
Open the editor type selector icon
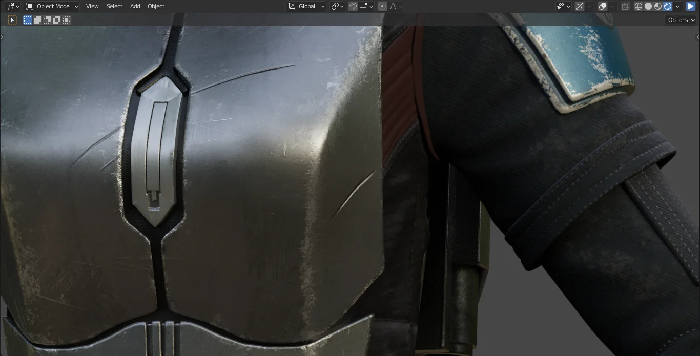[11, 6]
